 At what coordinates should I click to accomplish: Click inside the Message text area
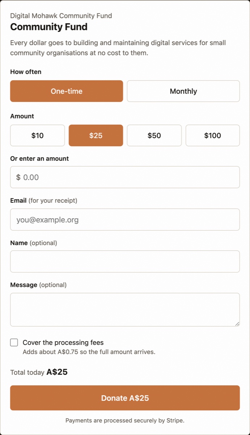(x=125, y=310)
